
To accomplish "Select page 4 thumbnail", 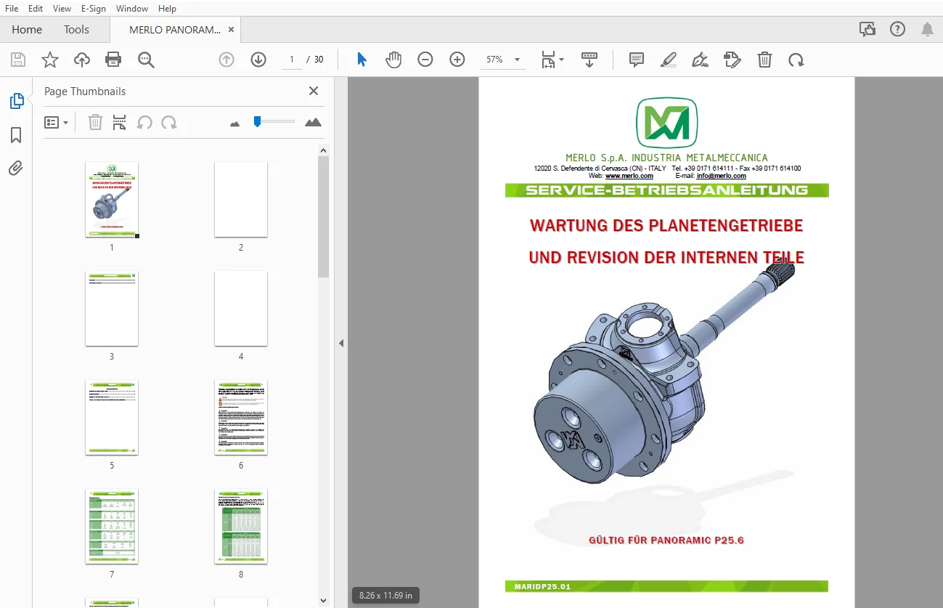I will [241, 309].
